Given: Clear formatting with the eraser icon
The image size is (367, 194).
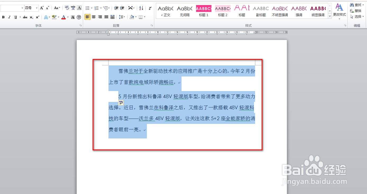Looking at the screenshot, I should coord(67,8).
